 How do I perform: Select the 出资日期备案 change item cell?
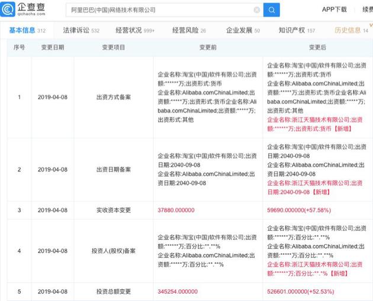(x=114, y=169)
